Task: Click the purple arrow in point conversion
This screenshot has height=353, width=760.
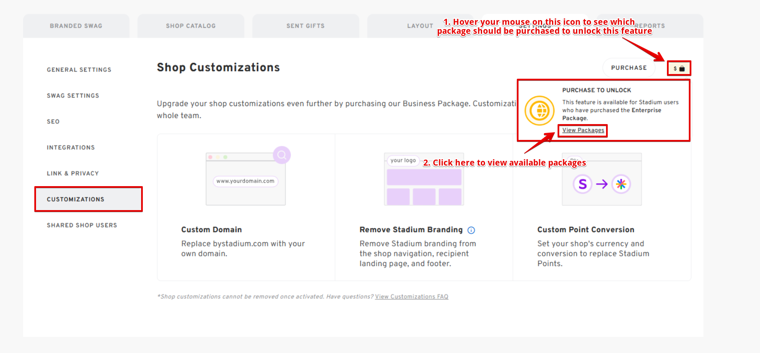Action: (602, 184)
